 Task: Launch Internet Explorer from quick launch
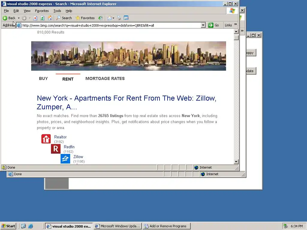click(x=31, y=226)
